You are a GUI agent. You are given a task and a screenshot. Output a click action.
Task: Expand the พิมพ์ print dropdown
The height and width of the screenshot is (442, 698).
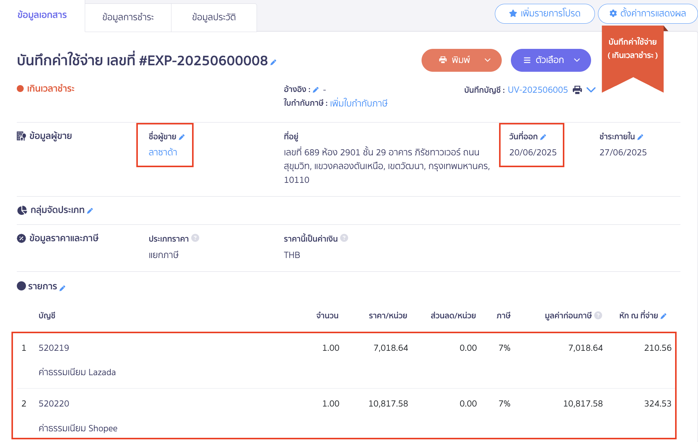tap(488, 60)
